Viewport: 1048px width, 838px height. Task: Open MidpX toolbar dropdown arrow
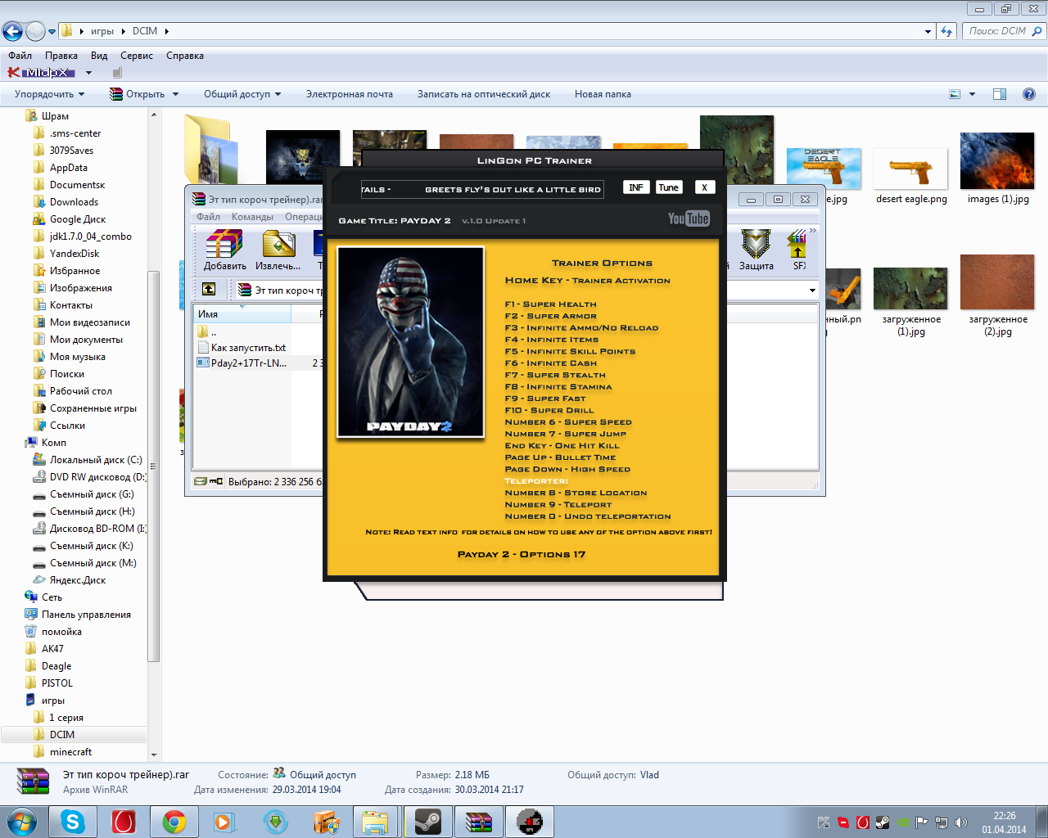pyautogui.click(x=88, y=73)
